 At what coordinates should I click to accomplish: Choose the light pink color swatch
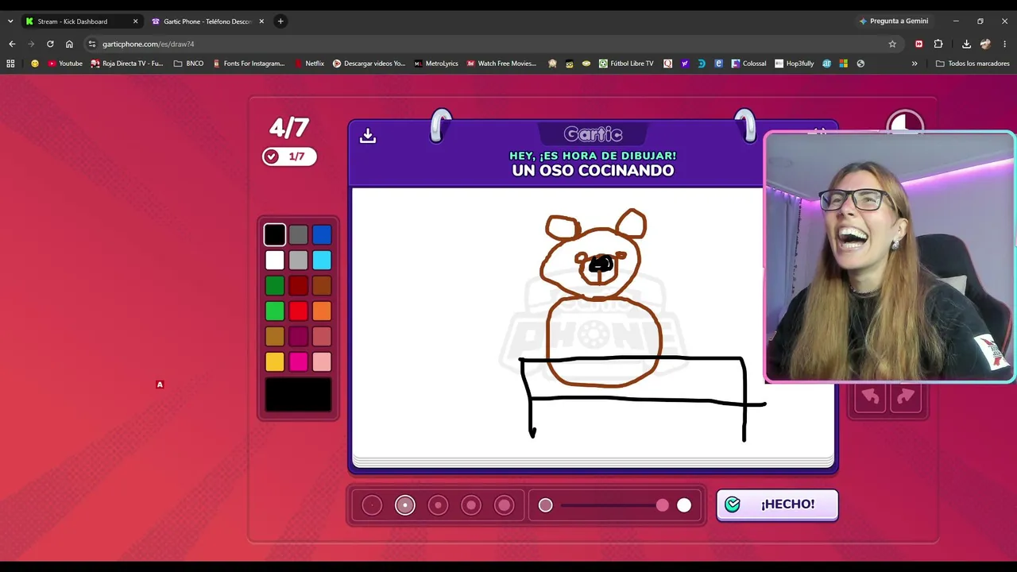[x=322, y=361]
